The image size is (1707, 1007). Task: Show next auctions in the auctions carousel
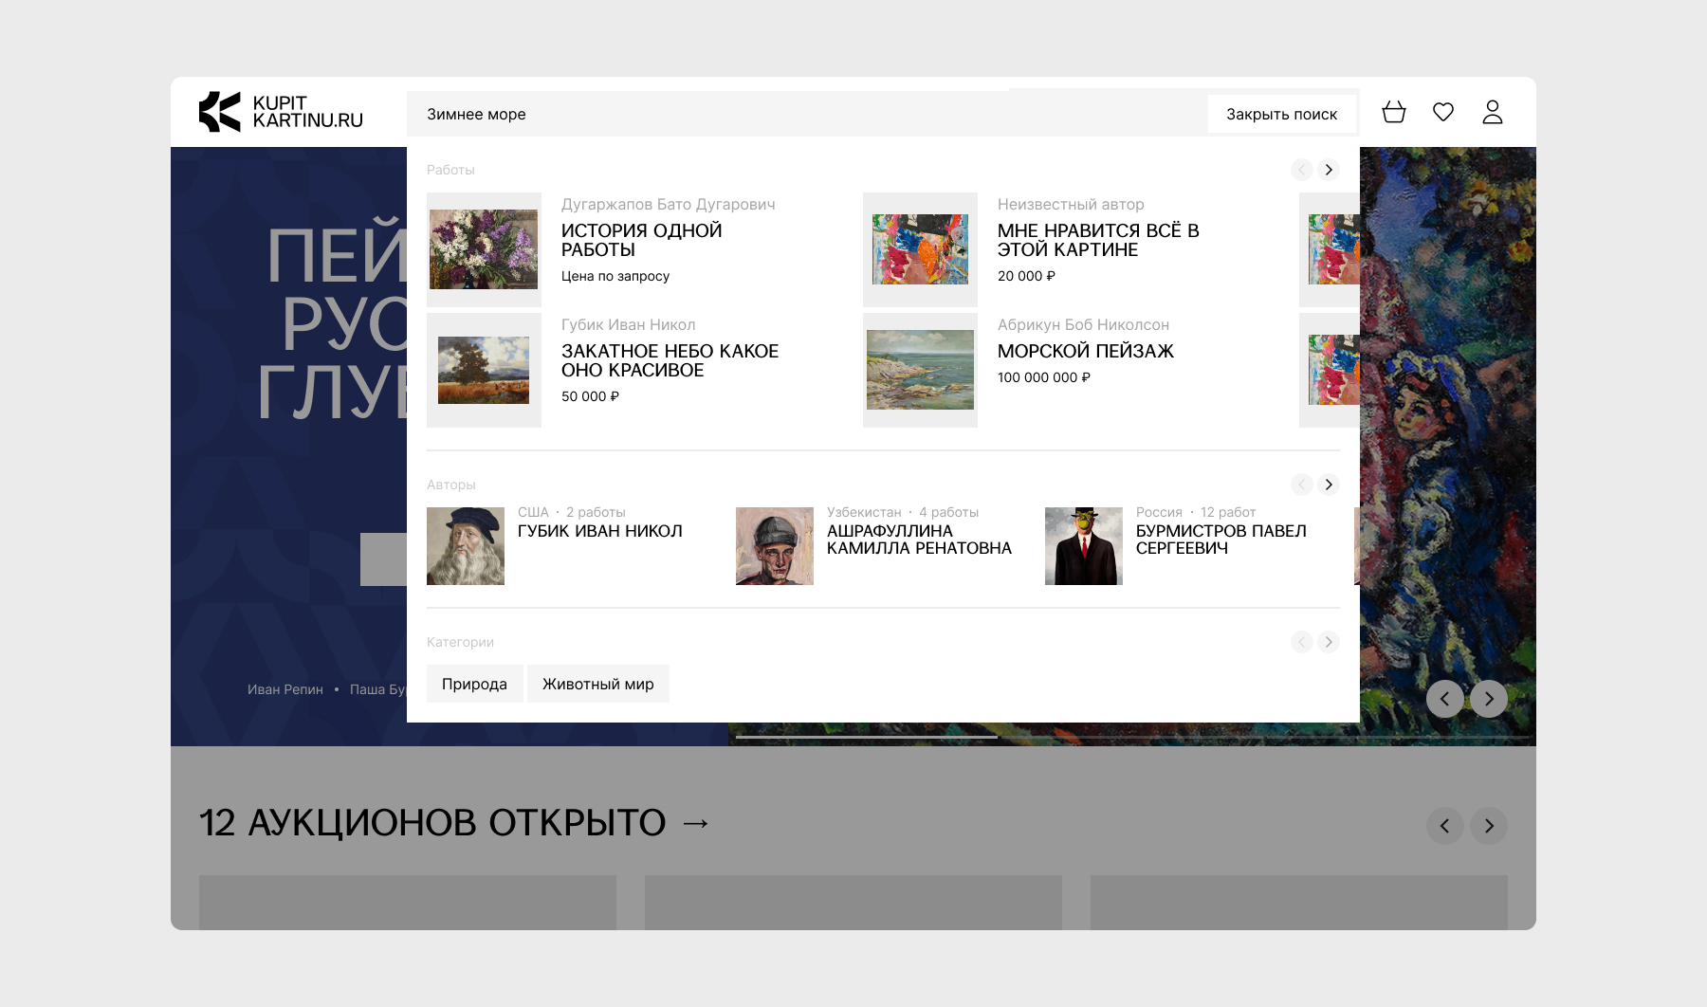point(1489,826)
